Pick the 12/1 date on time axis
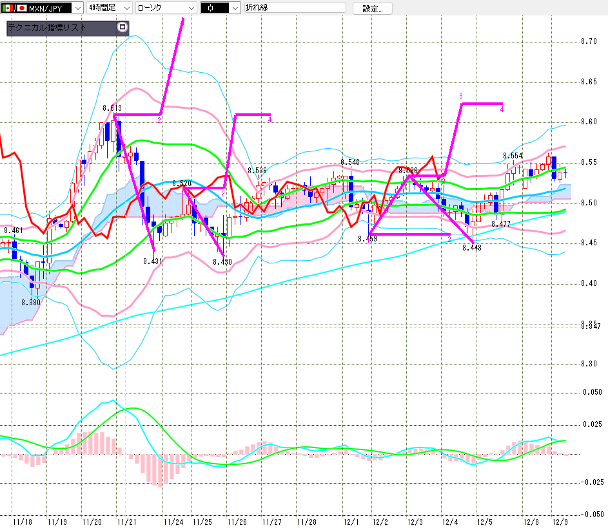608x528 pixels. (x=351, y=521)
